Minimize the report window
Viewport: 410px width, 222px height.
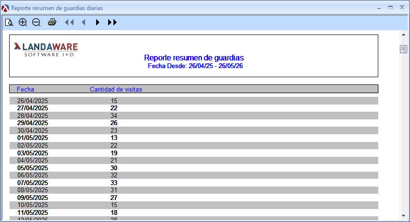point(379,8)
